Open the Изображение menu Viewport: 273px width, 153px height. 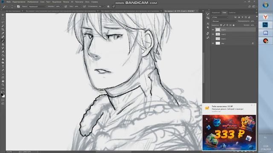coord(33,2)
